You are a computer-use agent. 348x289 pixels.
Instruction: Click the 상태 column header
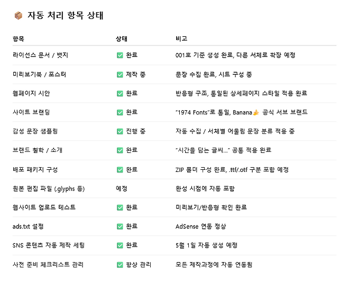click(x=121, y=39)
